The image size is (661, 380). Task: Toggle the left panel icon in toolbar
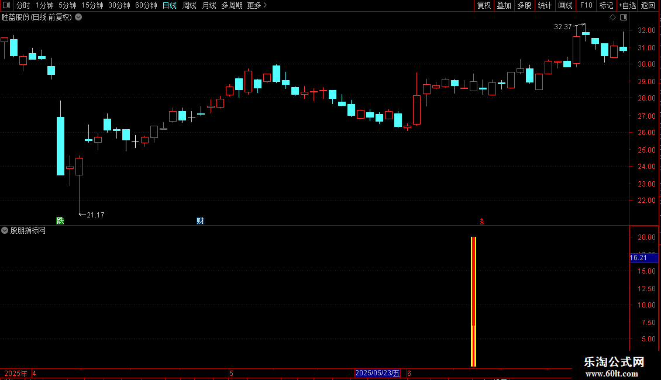[x=6, y=5]
